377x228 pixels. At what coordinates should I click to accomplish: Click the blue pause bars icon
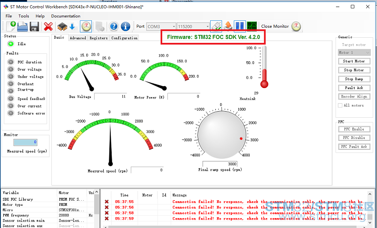point(240,26)
